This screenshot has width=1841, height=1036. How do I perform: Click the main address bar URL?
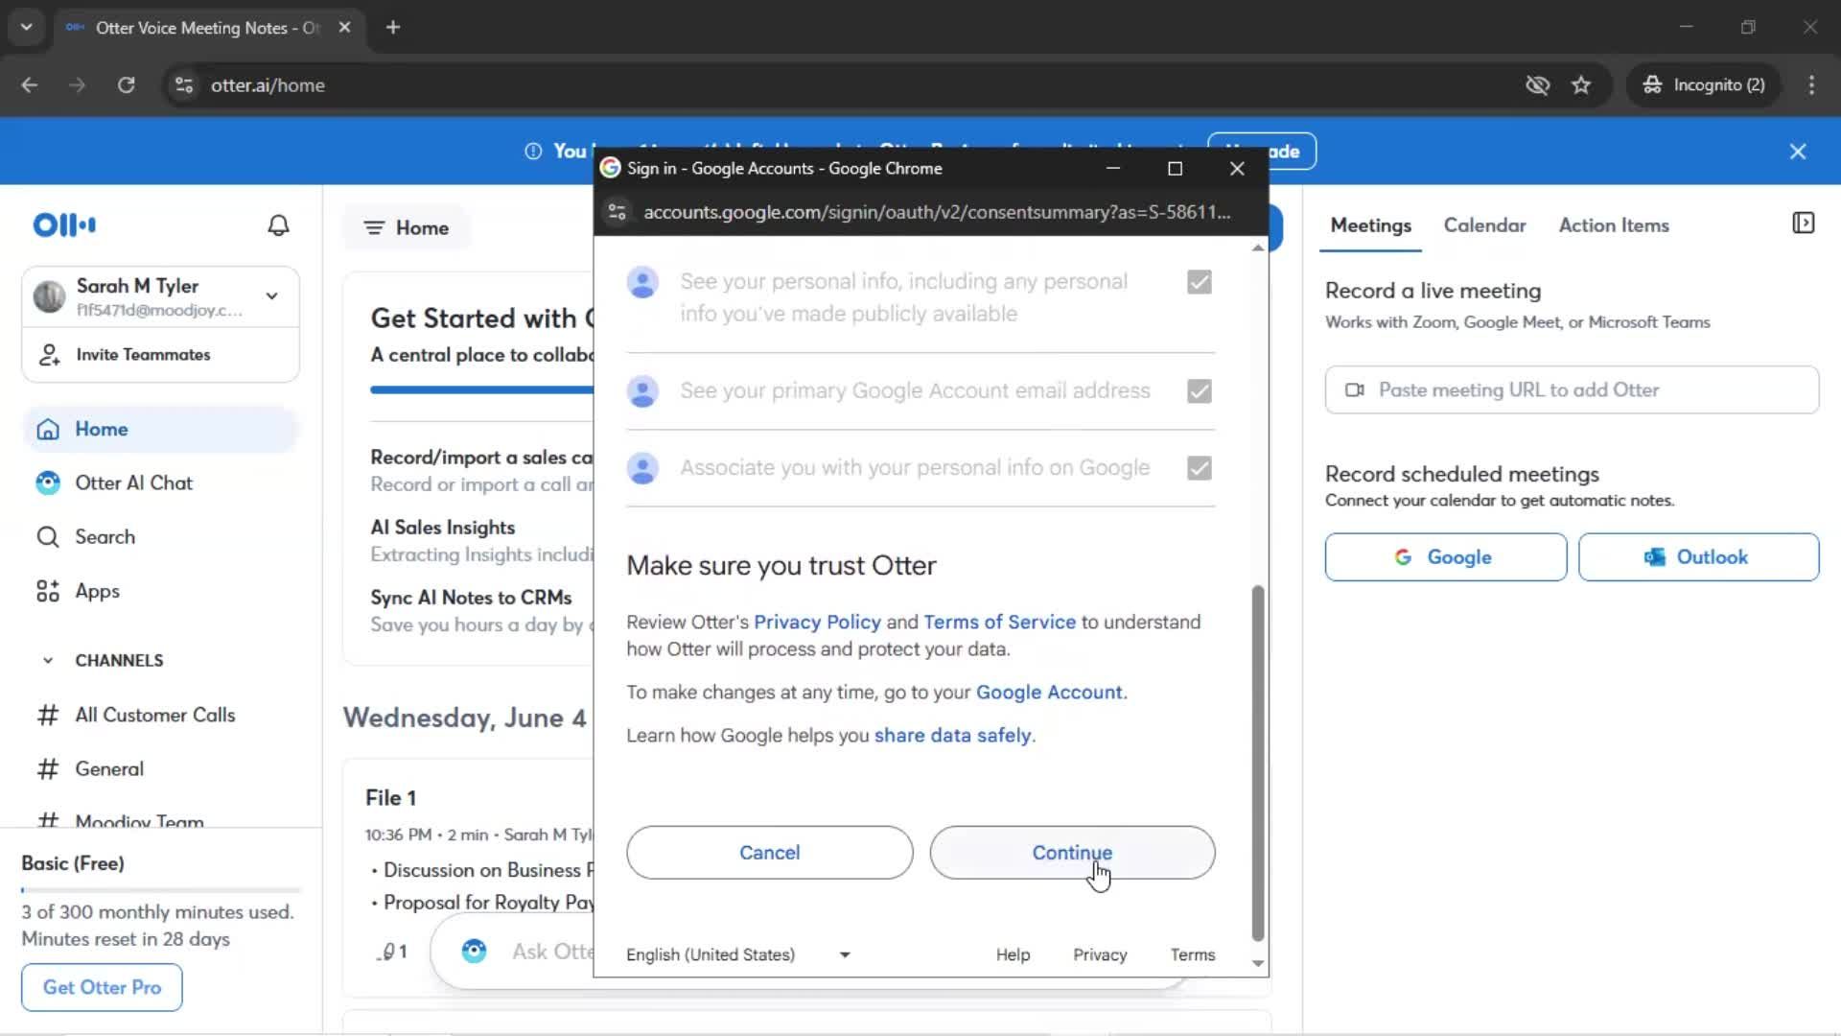click(268, 85)
